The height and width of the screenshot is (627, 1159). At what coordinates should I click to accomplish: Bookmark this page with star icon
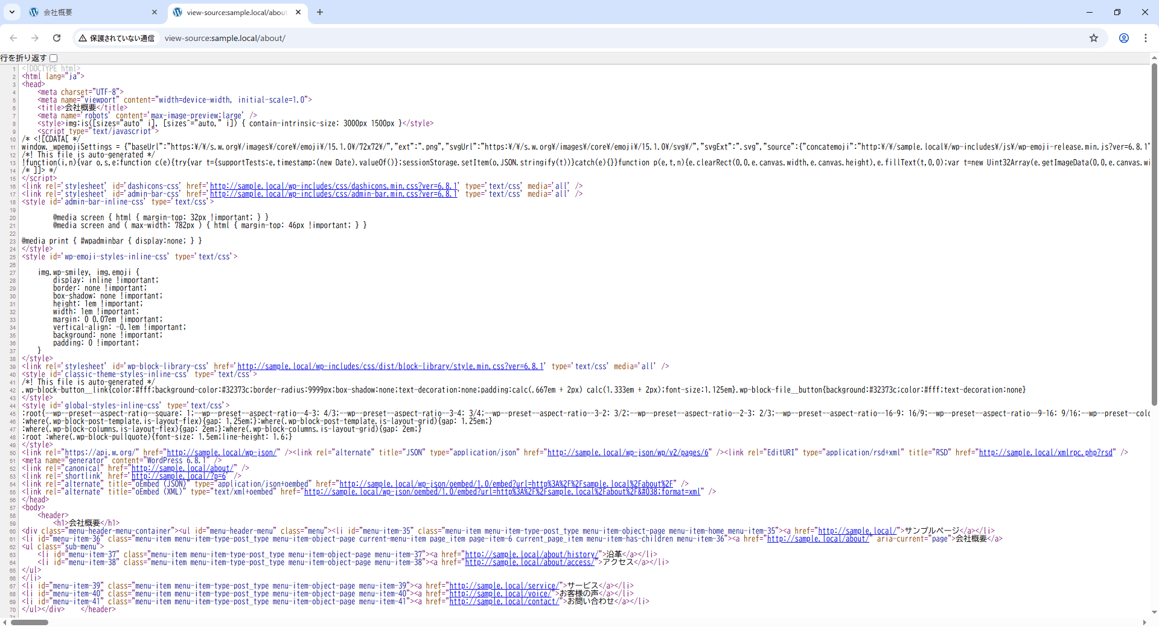pos(1094,38)
